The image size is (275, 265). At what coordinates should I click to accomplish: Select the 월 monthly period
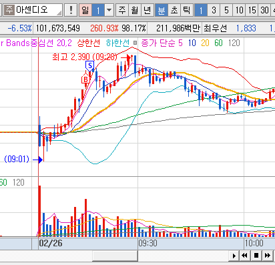135,10
